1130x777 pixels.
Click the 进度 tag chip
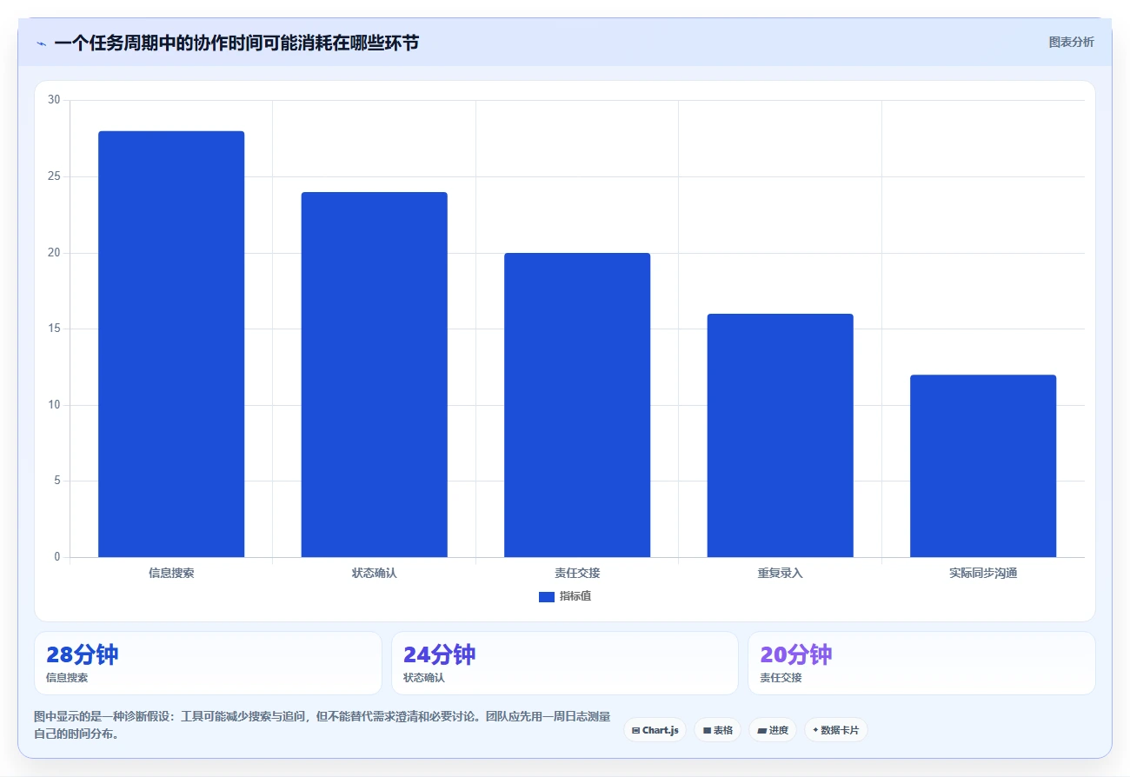coord(773,730)
